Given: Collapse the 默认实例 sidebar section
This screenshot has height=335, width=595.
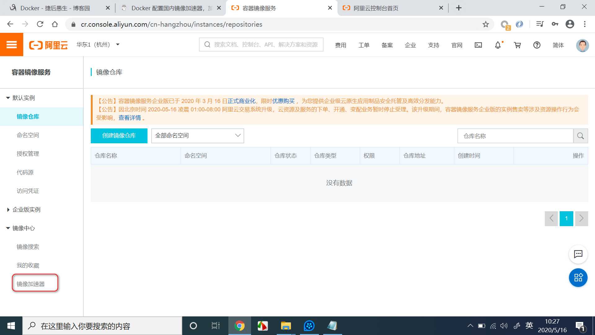Looking at the screenshot, I should 8,98.
